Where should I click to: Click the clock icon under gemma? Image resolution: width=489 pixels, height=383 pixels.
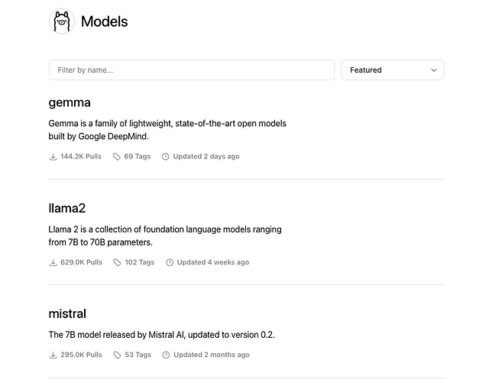(x=166, y=157)
